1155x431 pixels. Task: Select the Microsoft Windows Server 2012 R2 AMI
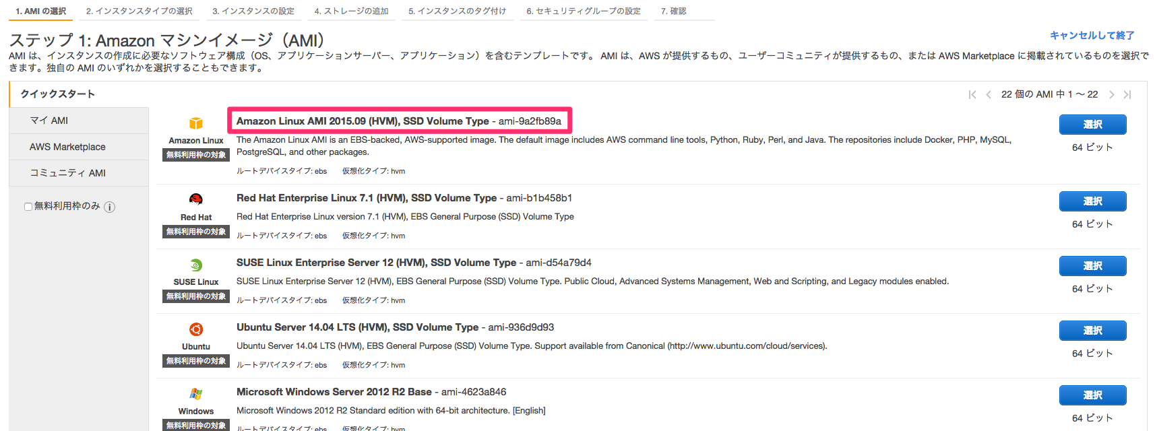[x=1092, y=395]
